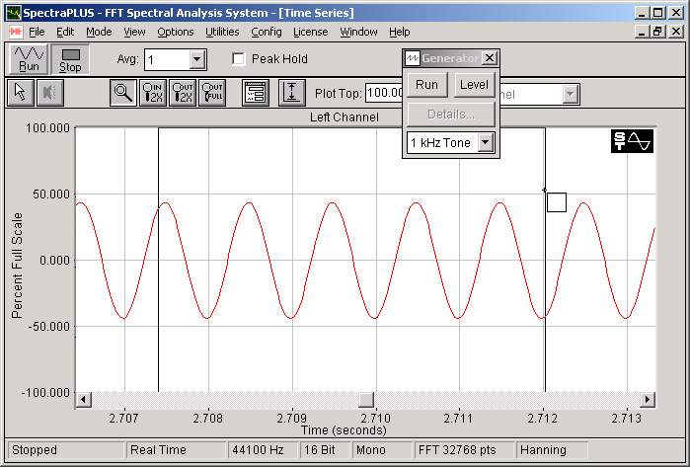Enable the Peak Hold checkbox

238,59
